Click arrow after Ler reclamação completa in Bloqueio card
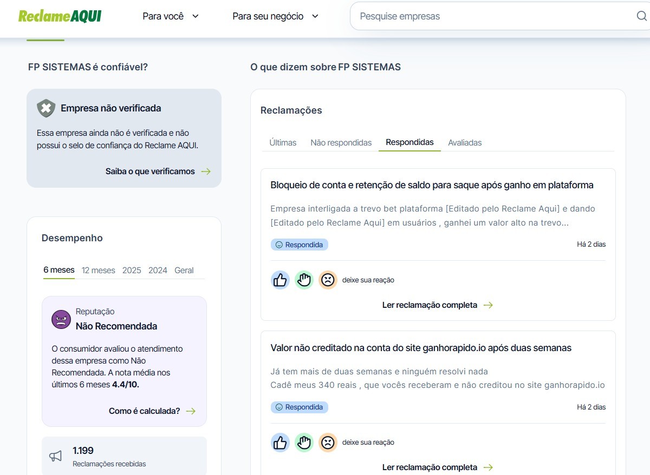The width and height of the screenshot is (650, 475). (488, 305)
